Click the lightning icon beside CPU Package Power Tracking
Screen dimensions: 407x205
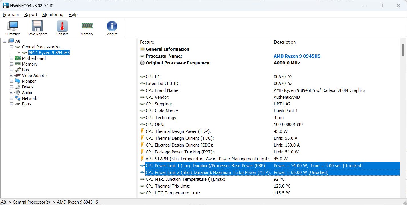pyautogui.click(x=142, y=152)
